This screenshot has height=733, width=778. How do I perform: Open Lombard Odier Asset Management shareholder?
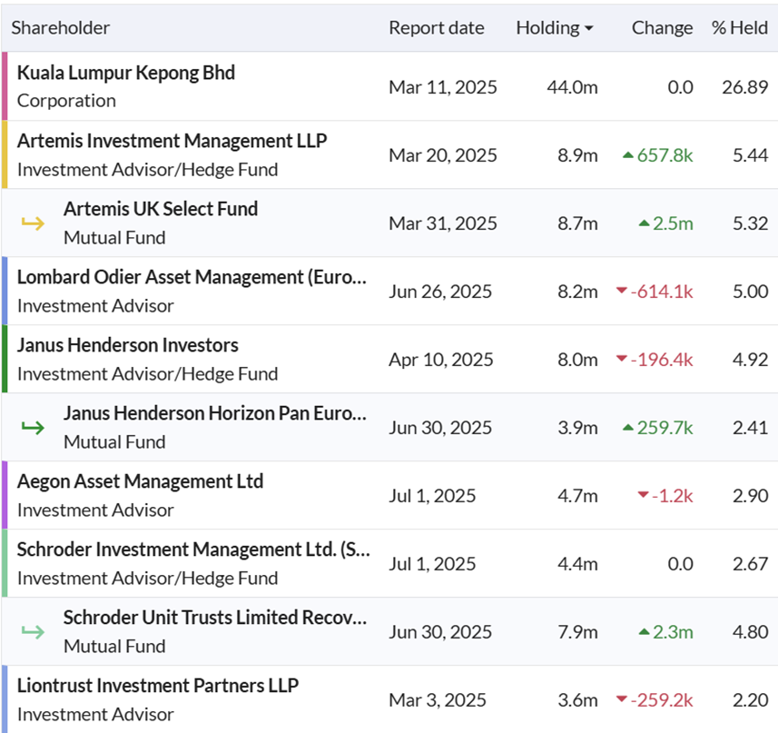coord(192,277)
